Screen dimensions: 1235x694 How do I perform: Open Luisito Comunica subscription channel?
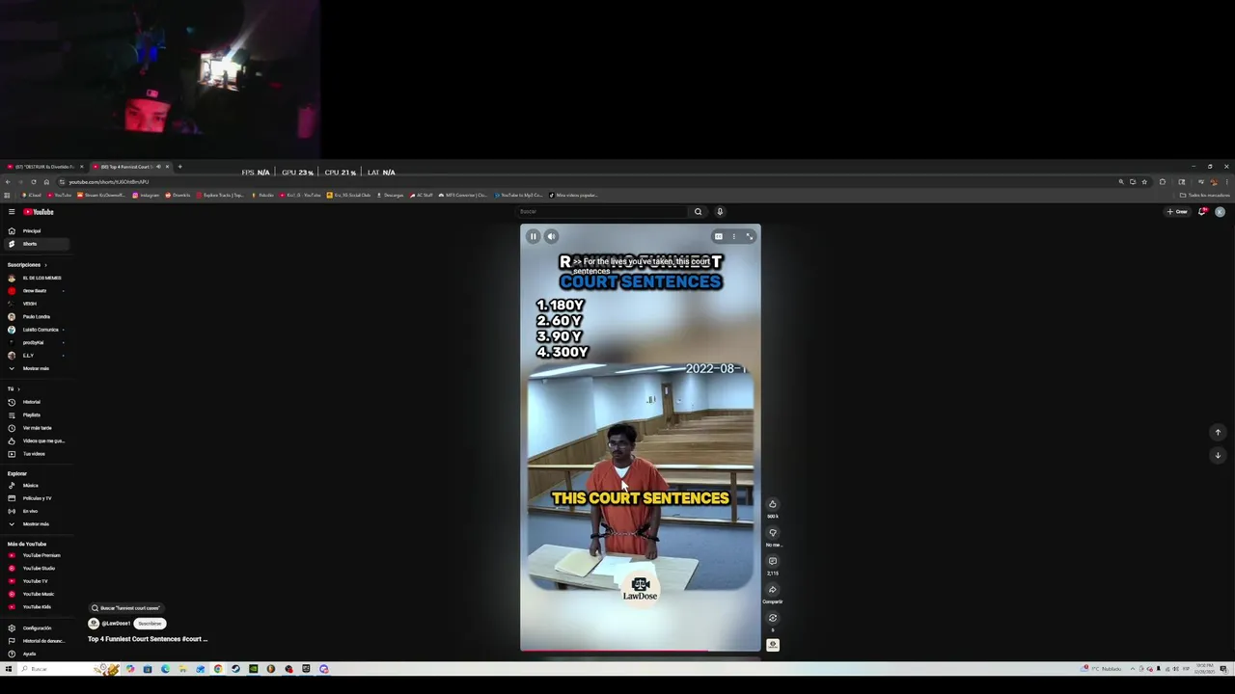(x=36, y=330)
